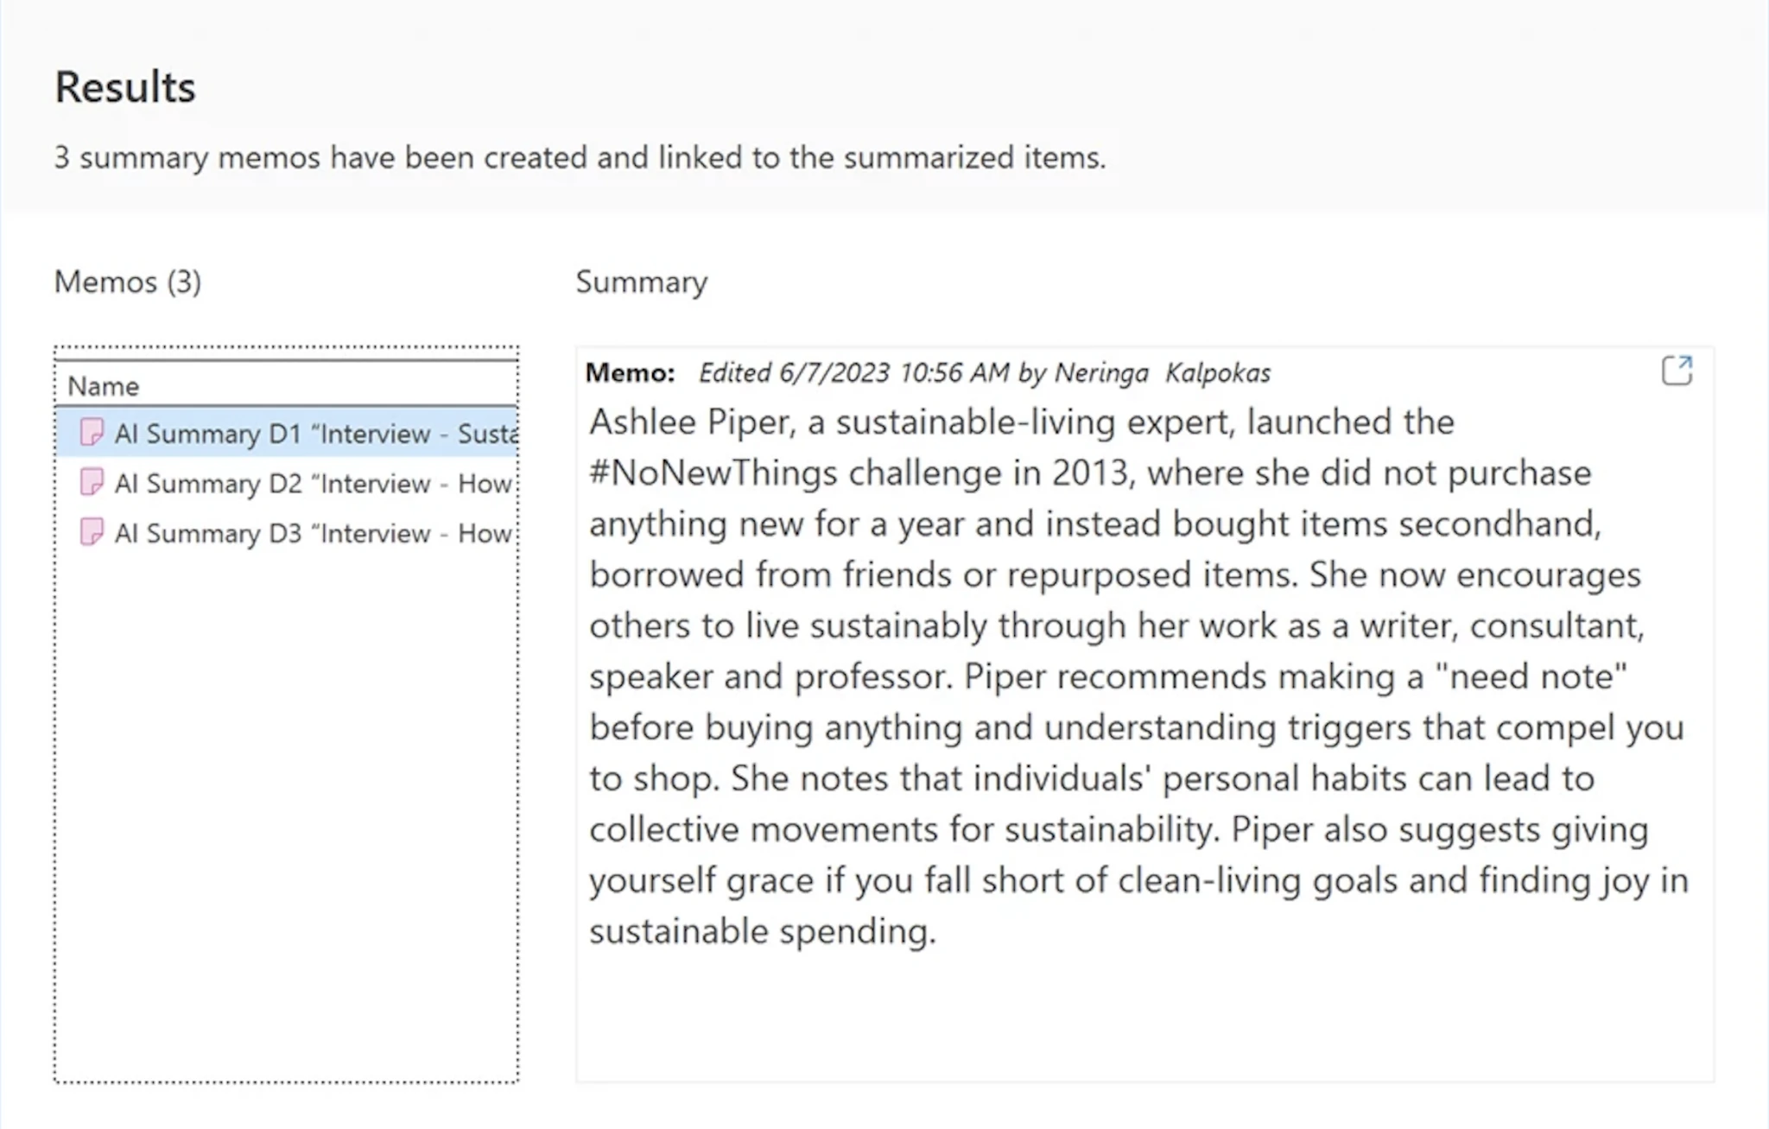The height and width of the screenshot is (1129, 1769).
Task: Click the "need note" phrase in the summary
Action: 1530,676
